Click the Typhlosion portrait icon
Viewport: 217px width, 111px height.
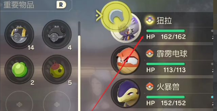[x=125, y=94]
